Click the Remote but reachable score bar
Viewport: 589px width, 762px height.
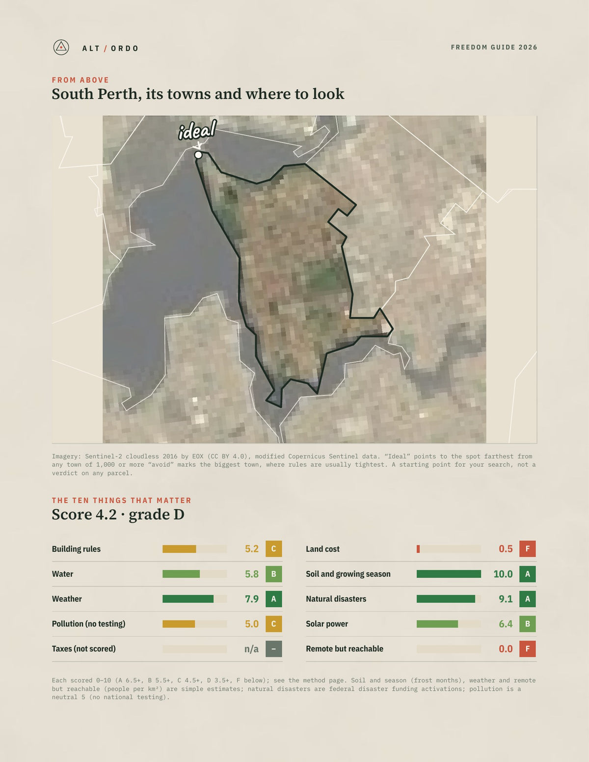[449, 649]
